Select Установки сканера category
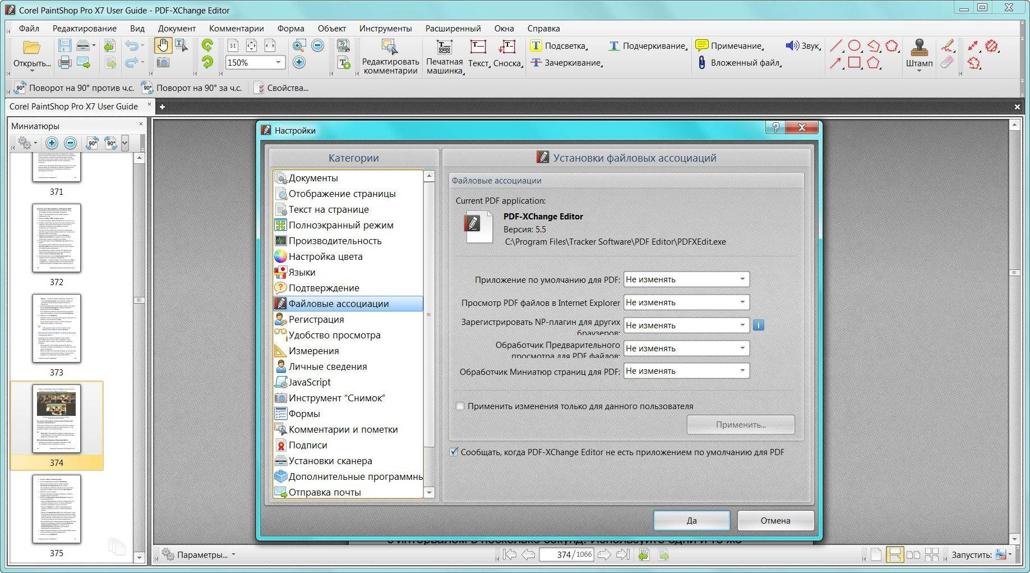 coord(348,460)
